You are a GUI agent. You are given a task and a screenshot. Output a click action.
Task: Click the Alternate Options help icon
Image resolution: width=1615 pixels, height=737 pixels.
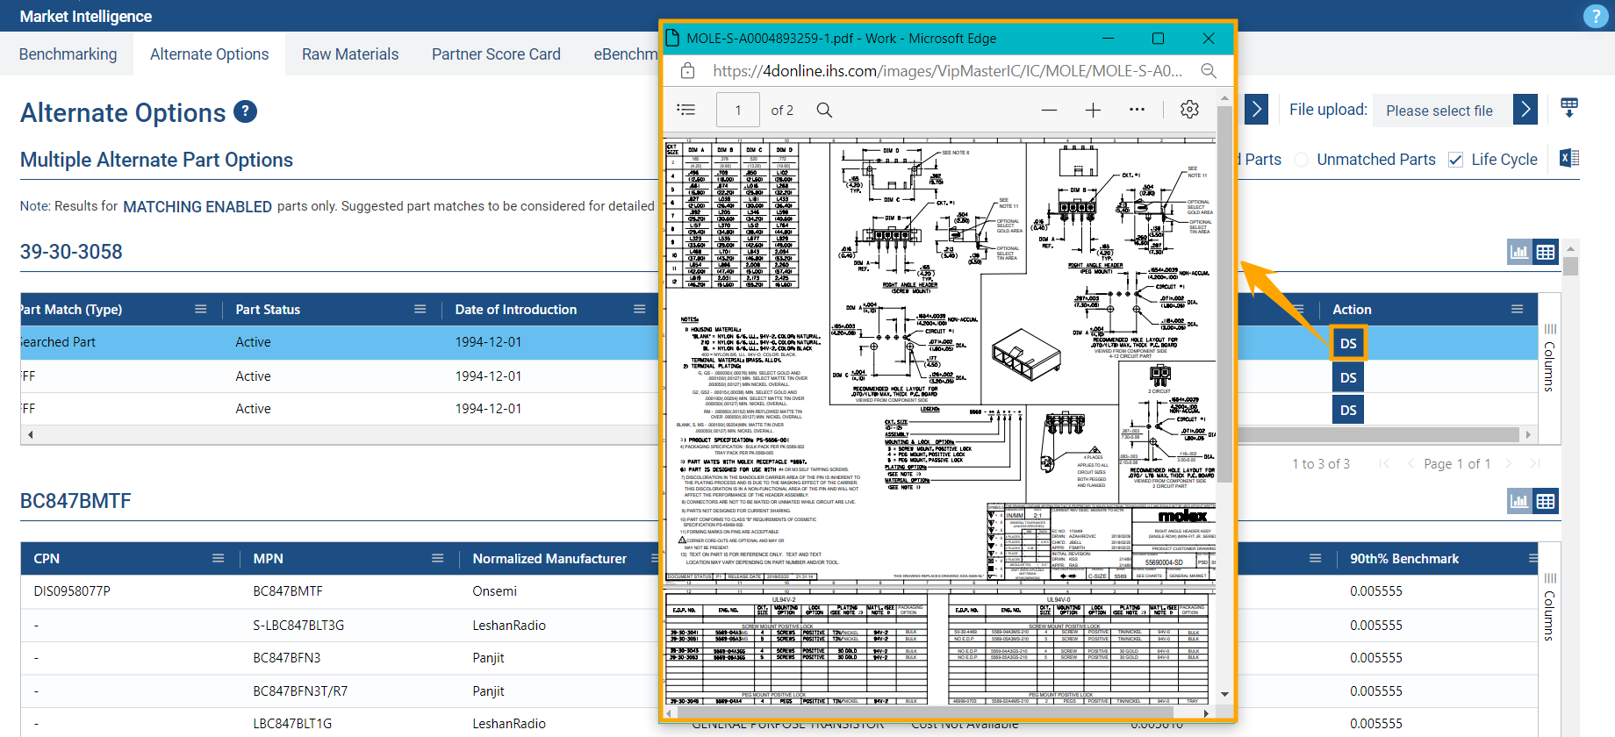(246, 111)
